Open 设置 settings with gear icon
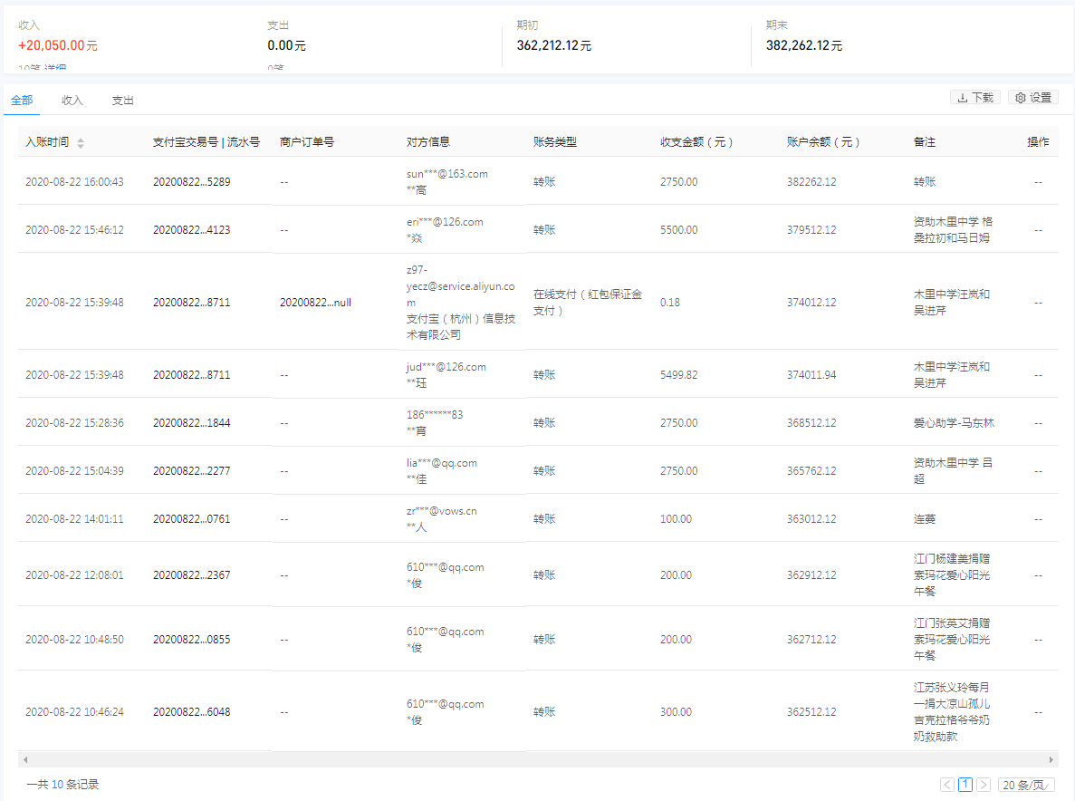The height and width of the screenshot is (801, 1075). [1033, 98]
